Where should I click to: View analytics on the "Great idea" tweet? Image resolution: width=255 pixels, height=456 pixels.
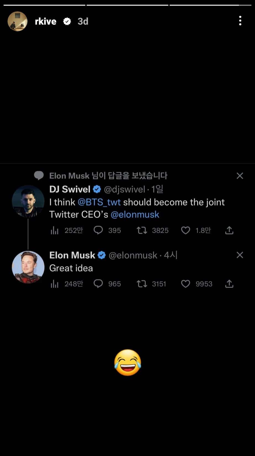pyautogui.click(x=54, y=284)
